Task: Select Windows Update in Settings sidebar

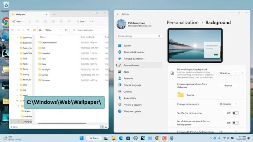Action: (139, 111)
